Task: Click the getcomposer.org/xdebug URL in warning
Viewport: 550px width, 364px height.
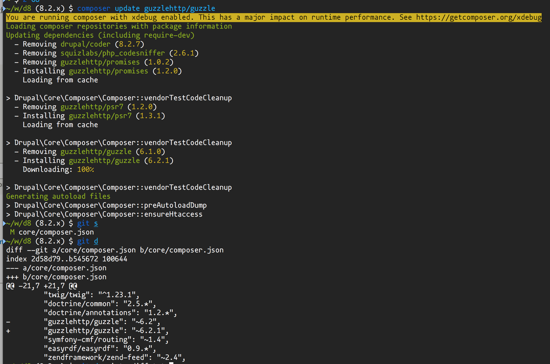Action: click(x=479, y=17)
